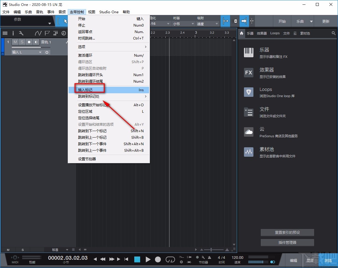Mute track 音轨 1 with M button

point(15,42)
